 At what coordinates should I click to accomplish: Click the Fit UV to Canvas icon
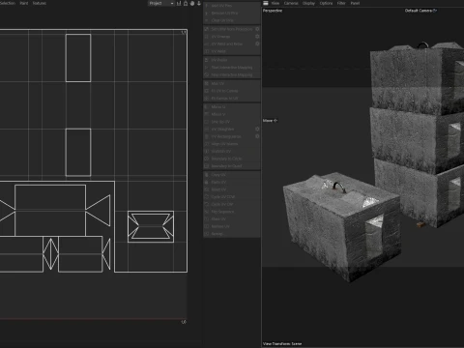(207, 91)
